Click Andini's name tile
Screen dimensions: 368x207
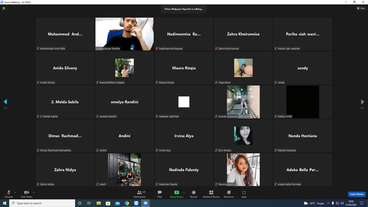(x=124, y=136)
